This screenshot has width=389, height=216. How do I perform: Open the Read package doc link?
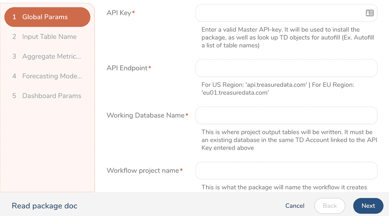[x=44, y=206]
